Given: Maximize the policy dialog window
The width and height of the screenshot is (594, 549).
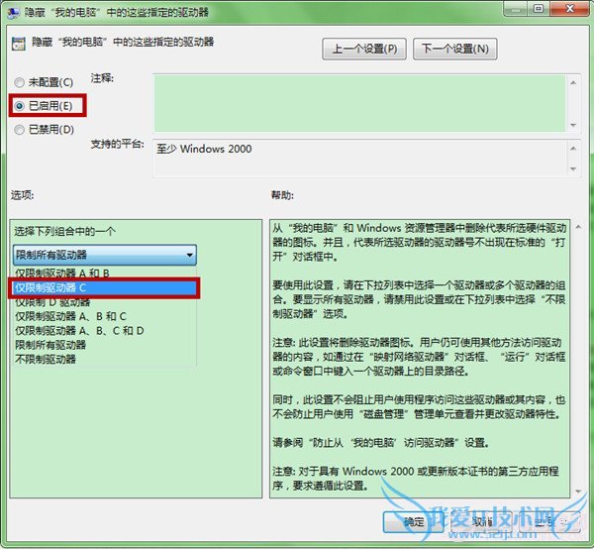Looking at the screenshot, I should [x=538, y=9].
